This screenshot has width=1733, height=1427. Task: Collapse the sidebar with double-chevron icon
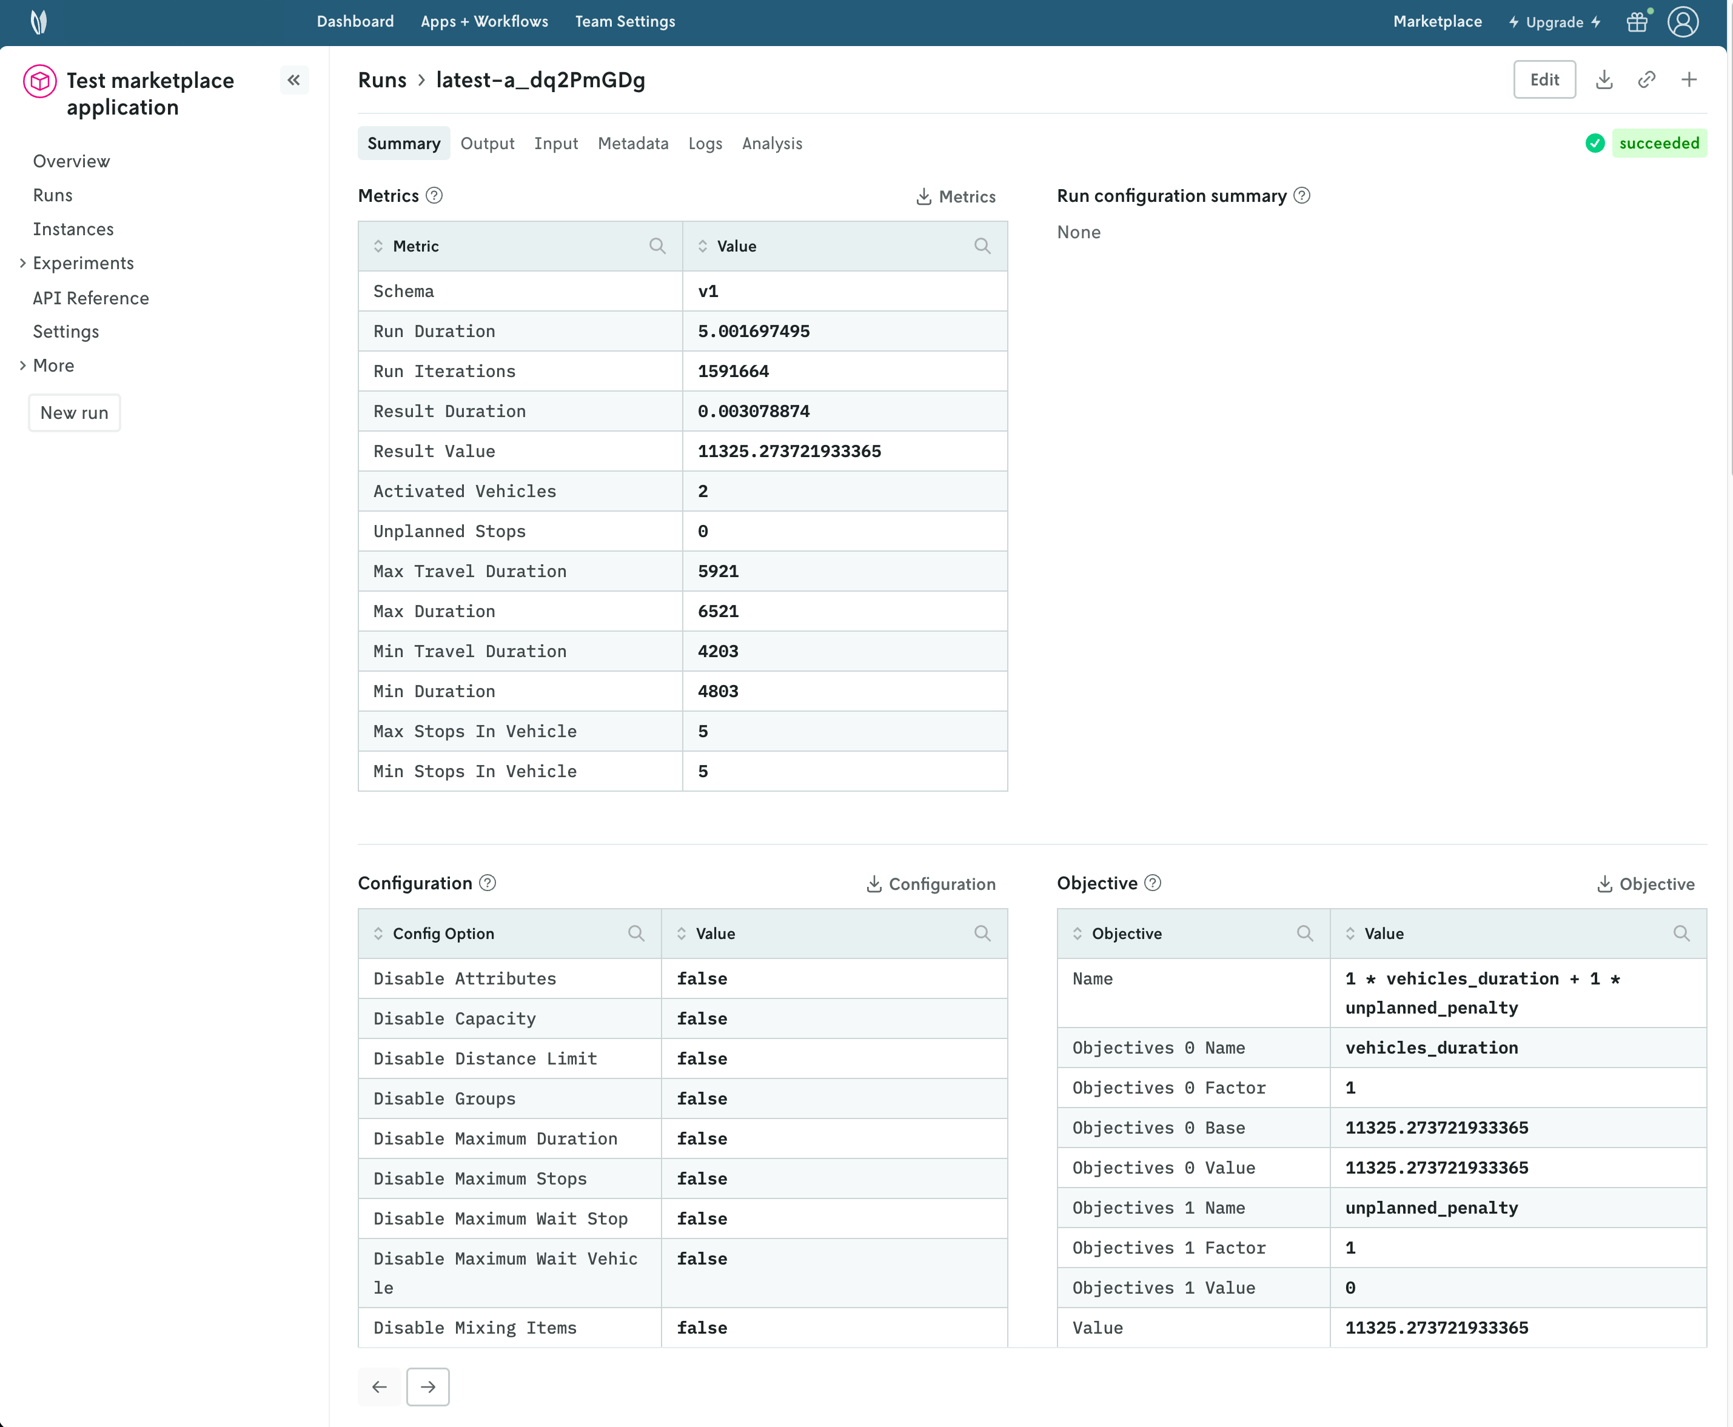(x=293, y=80)
